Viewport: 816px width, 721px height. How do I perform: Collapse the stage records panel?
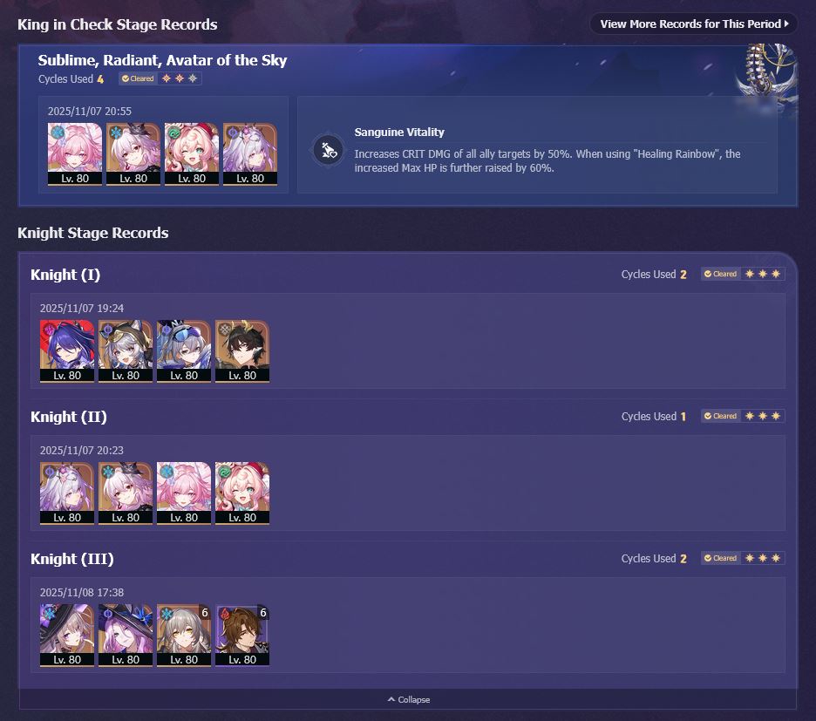pos(409,699)
